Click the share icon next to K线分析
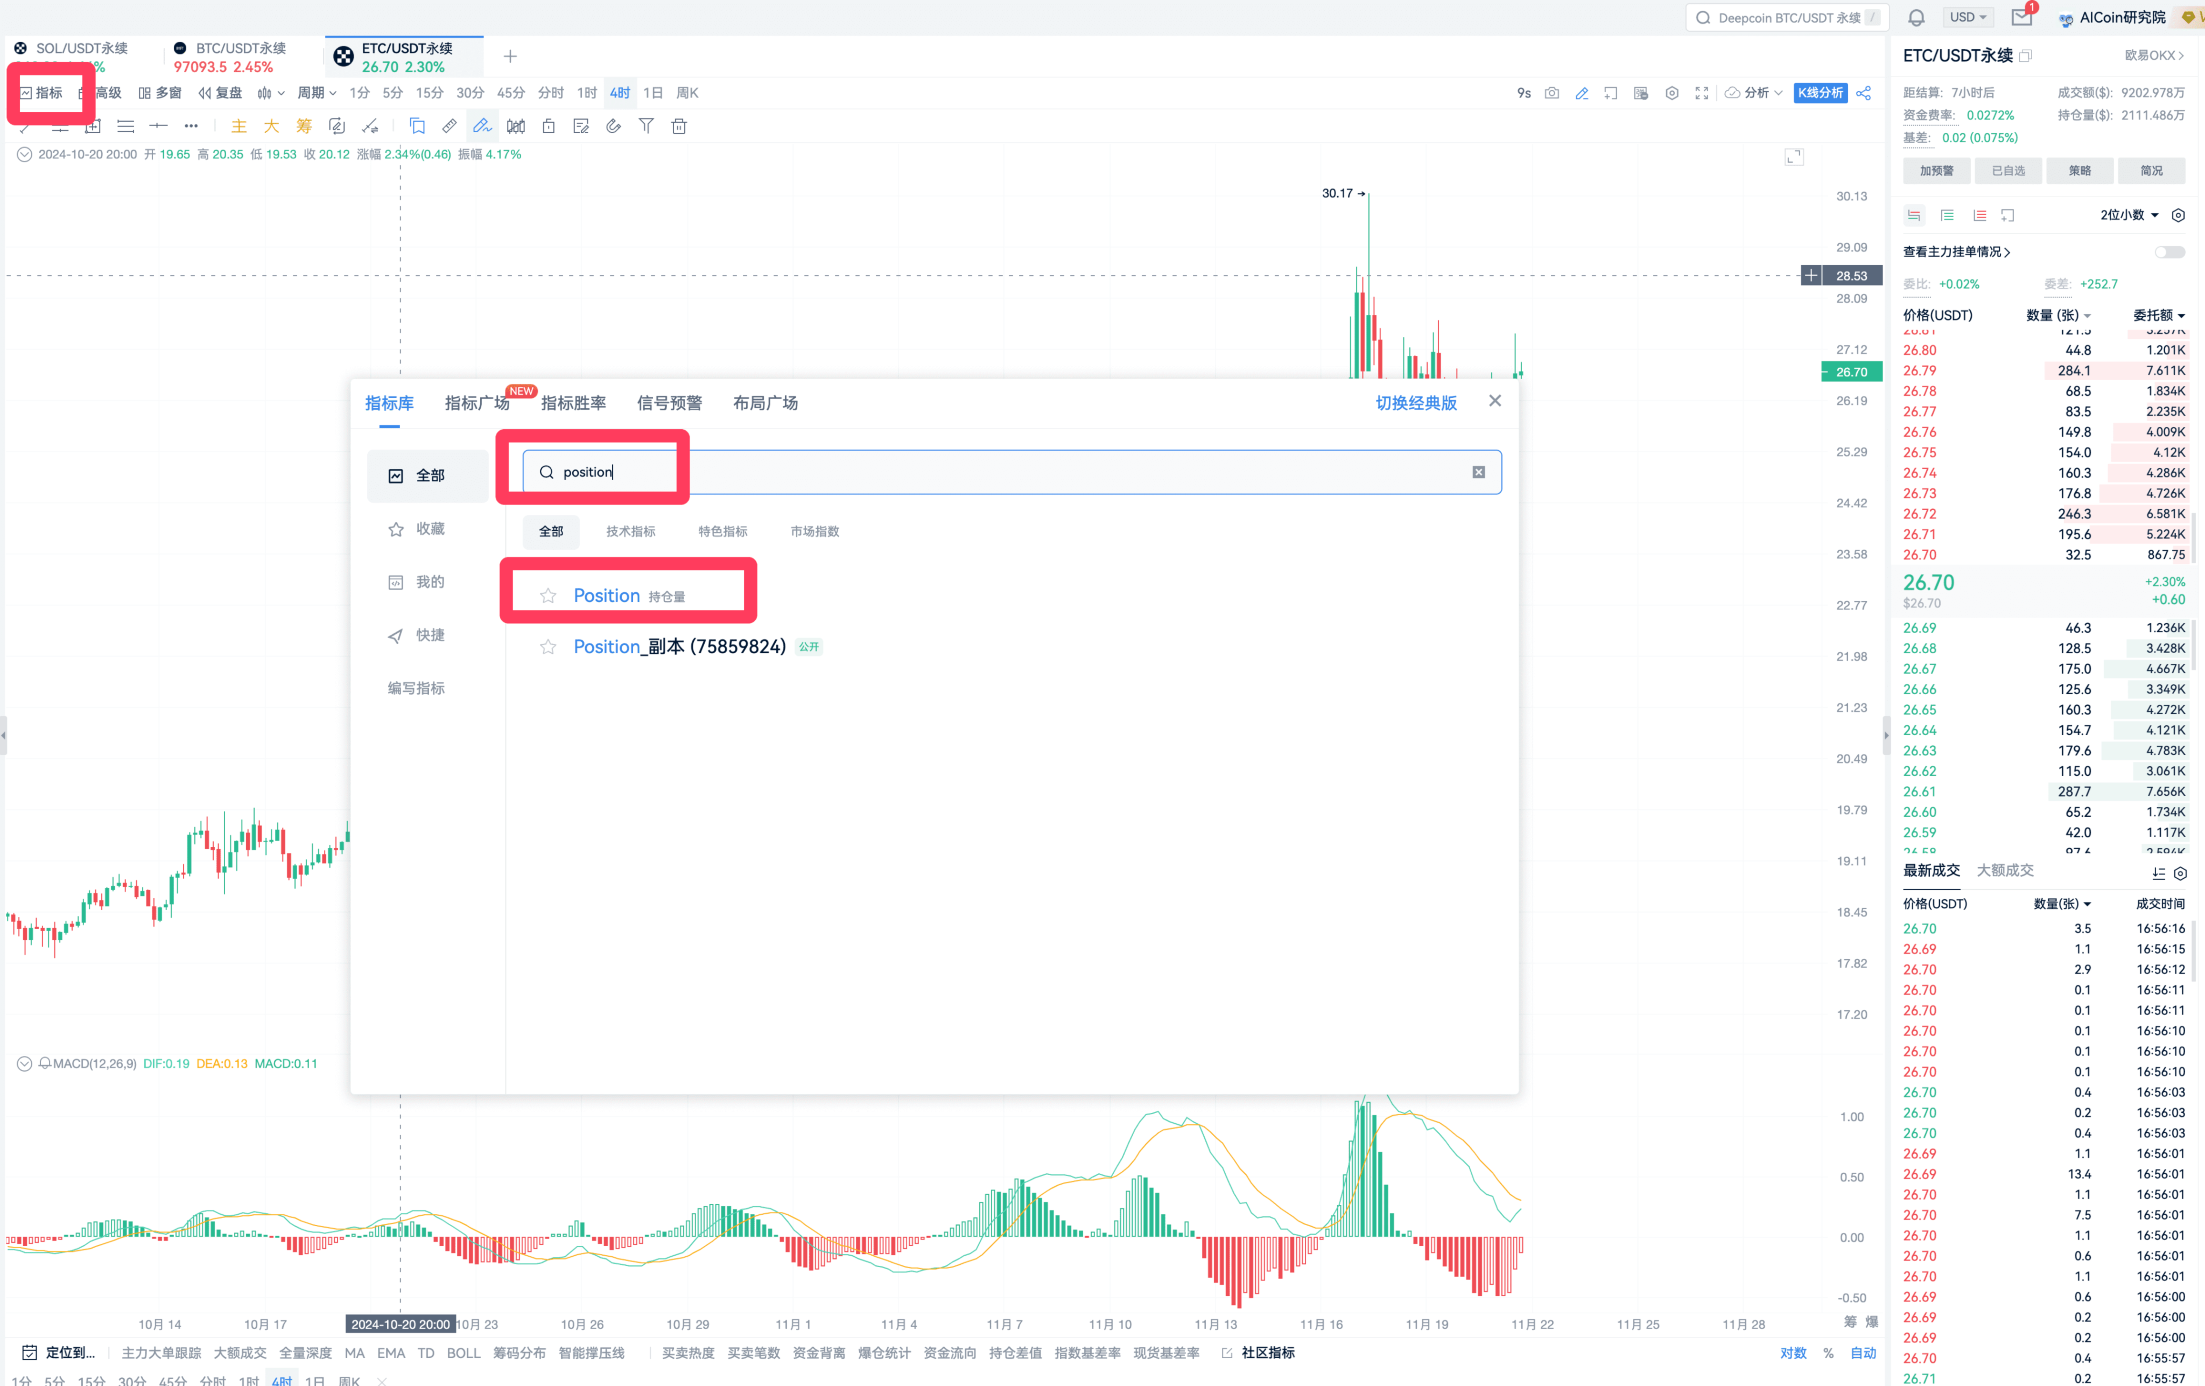This screenshot has width=2205, height=1386. [x=1864, y=93]
